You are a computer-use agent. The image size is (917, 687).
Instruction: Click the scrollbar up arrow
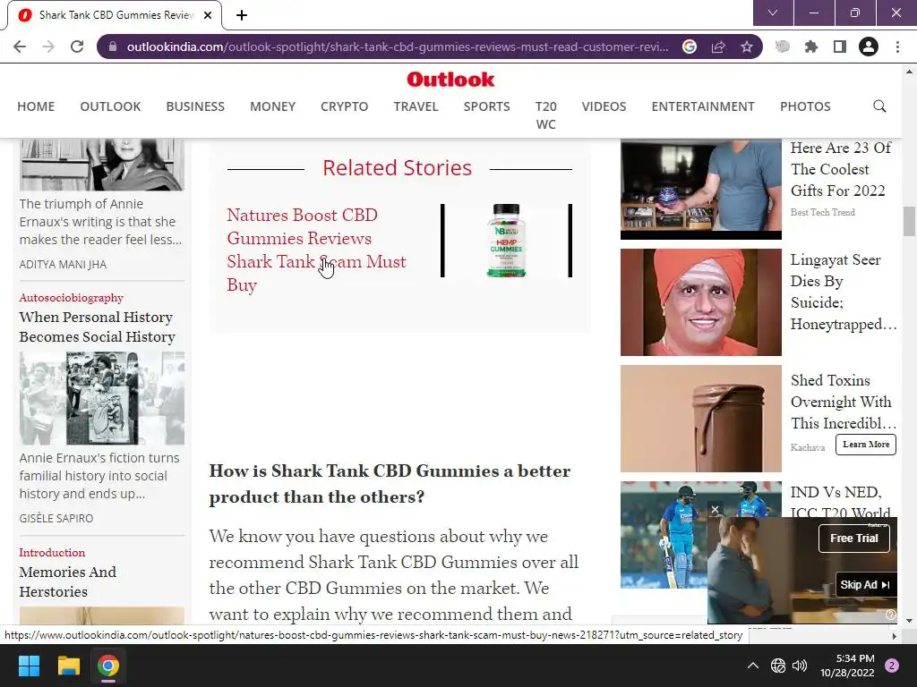[x=909, y=72]
